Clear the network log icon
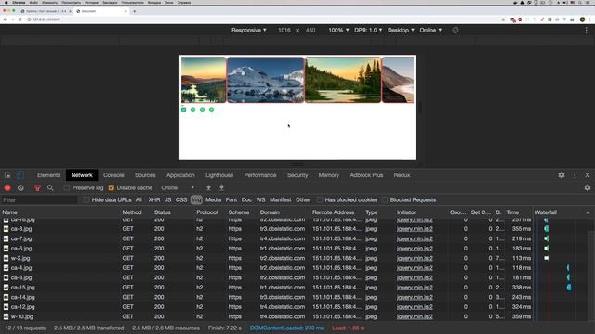595x334 pixels. point(20,187)
